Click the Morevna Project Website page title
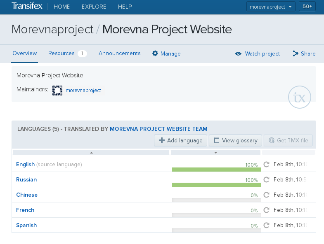The height and width of the screenshot is (244, 324). (167, 29)
